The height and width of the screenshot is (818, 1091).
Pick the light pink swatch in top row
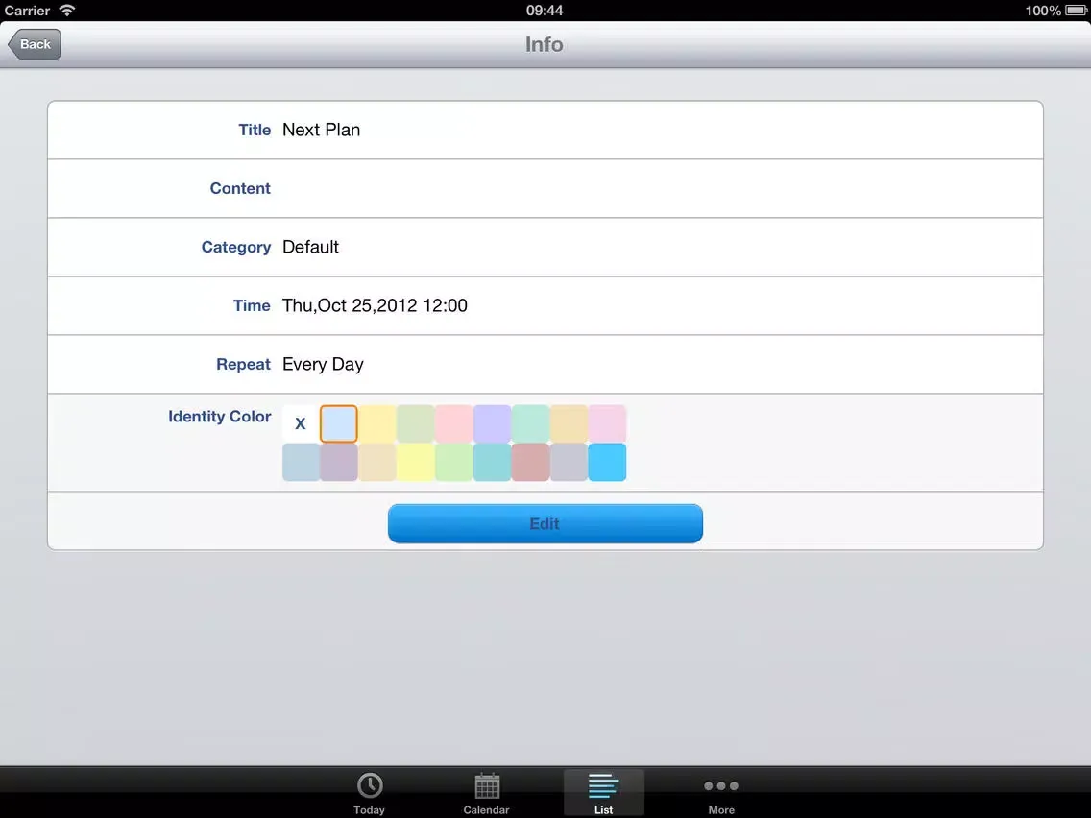click(453, 423)
